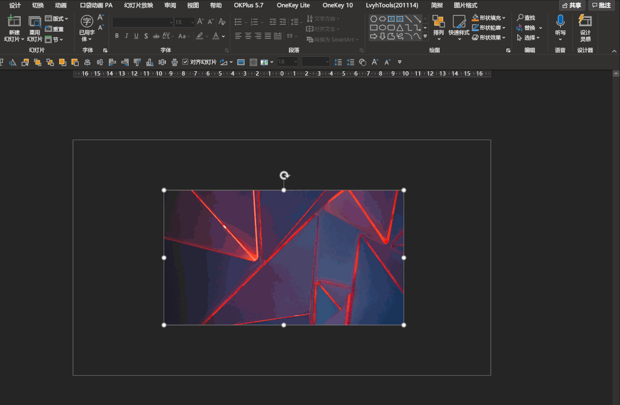
Task: Click the 听写 dictate microphone icon
Action: (560, 21)
